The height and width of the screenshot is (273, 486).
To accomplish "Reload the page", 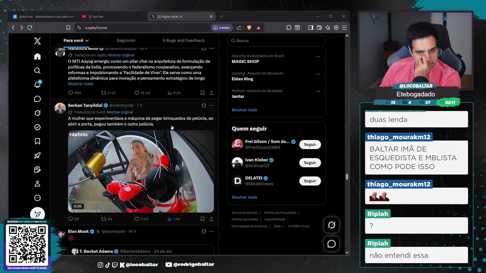I will (30, 28).
